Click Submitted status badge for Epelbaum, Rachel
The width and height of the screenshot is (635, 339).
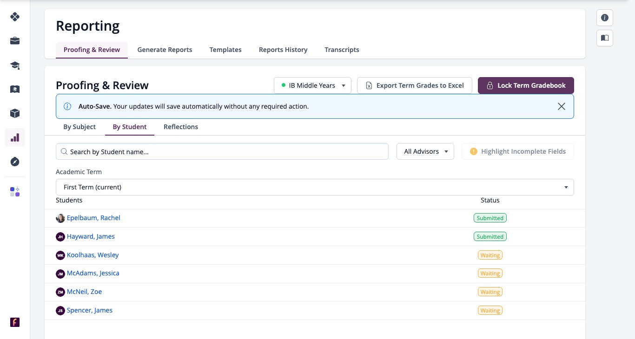coord(490,218)
